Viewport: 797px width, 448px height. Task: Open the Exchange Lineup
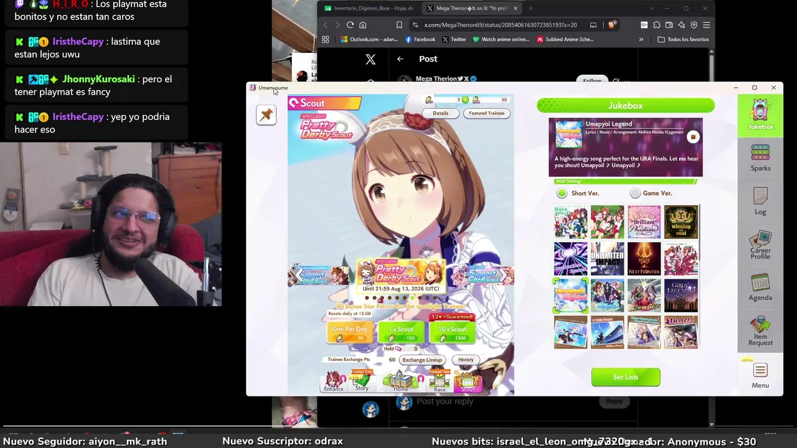tap(422, 360)
